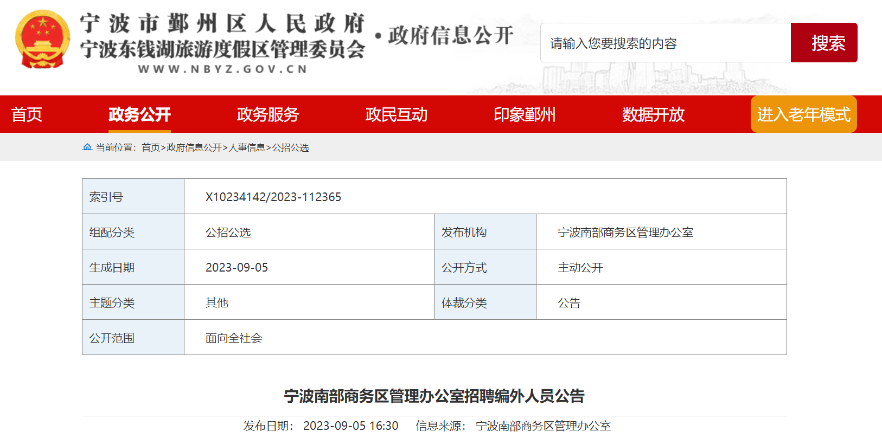This screenshot has width=882, height=438.
Task: Switch on 进入老年模式
Action: 804,114
